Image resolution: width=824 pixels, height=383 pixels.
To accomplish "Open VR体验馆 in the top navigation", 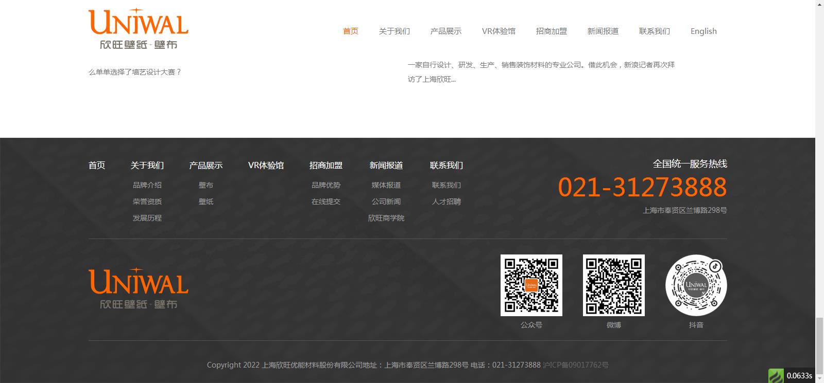I will pyautogui.click(x=498, y=31).
